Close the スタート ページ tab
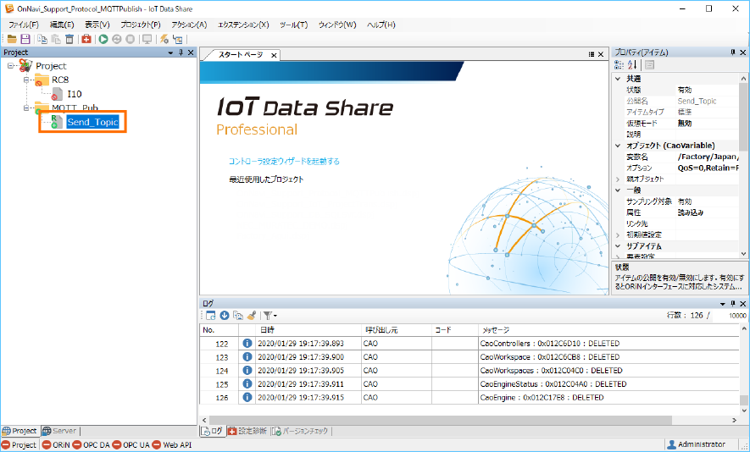This screenshot has height=452, width=750. [274, 55]
